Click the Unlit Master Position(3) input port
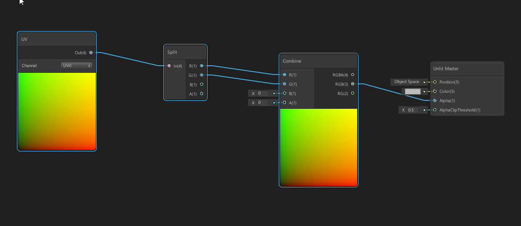 tap(435, 82)
